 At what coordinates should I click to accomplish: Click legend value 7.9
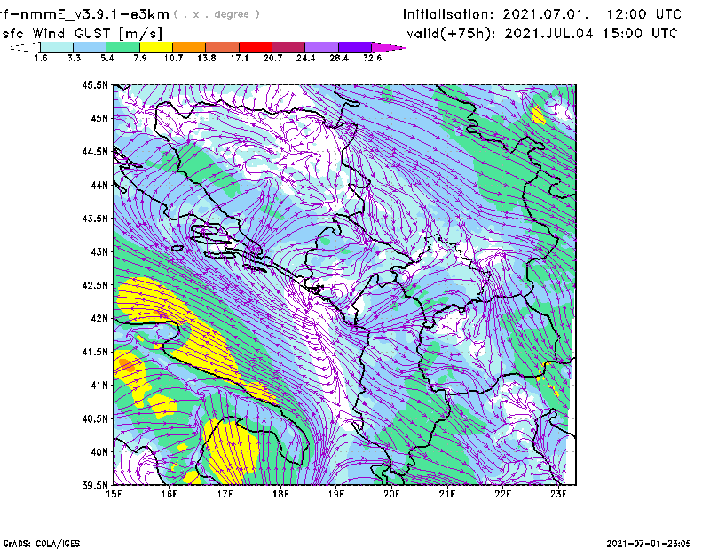click(140, 58)
